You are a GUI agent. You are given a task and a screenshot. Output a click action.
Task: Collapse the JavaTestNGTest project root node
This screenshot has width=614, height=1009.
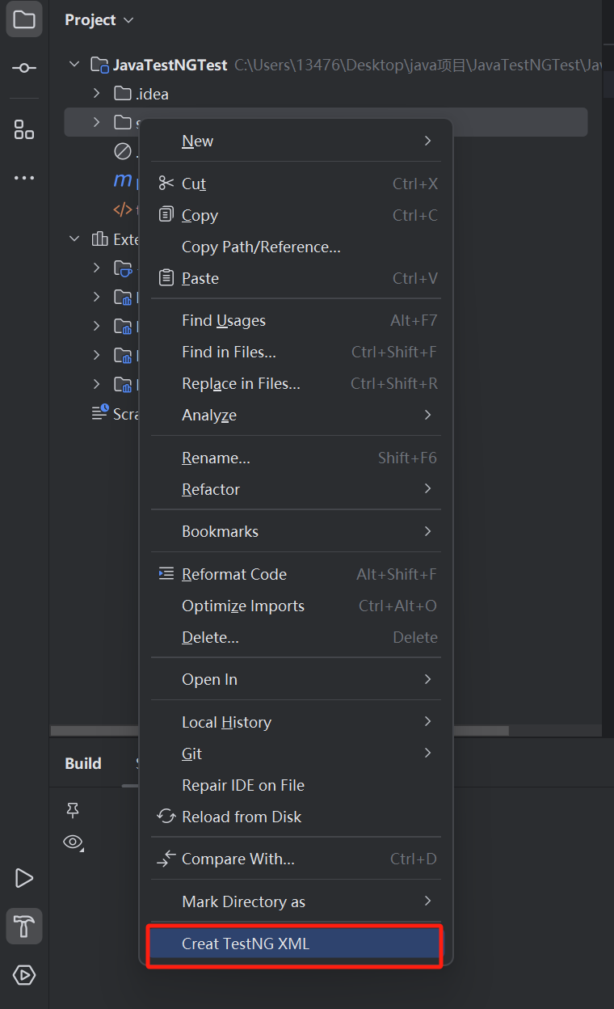pyautogui.click(x=75, y=65)
